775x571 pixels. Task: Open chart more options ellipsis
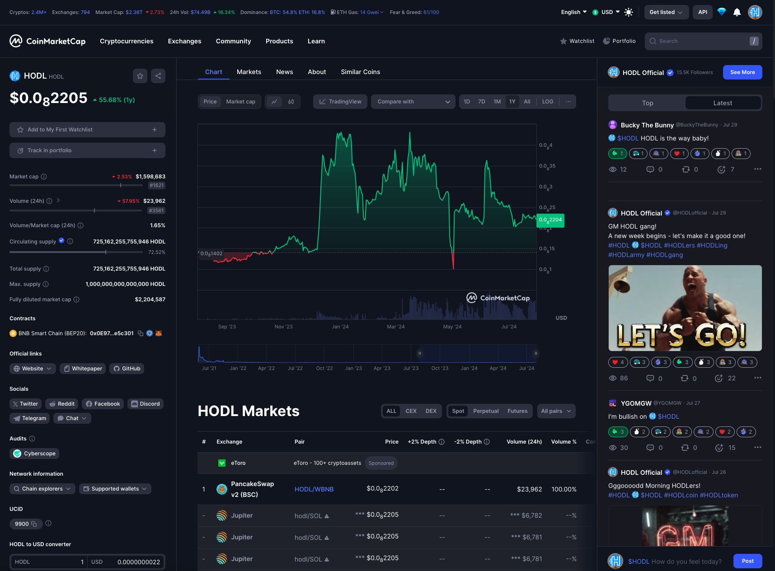click(x=568, y=102)
